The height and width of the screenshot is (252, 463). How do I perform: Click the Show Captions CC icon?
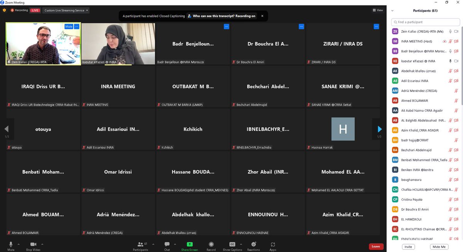pos(232,244)
